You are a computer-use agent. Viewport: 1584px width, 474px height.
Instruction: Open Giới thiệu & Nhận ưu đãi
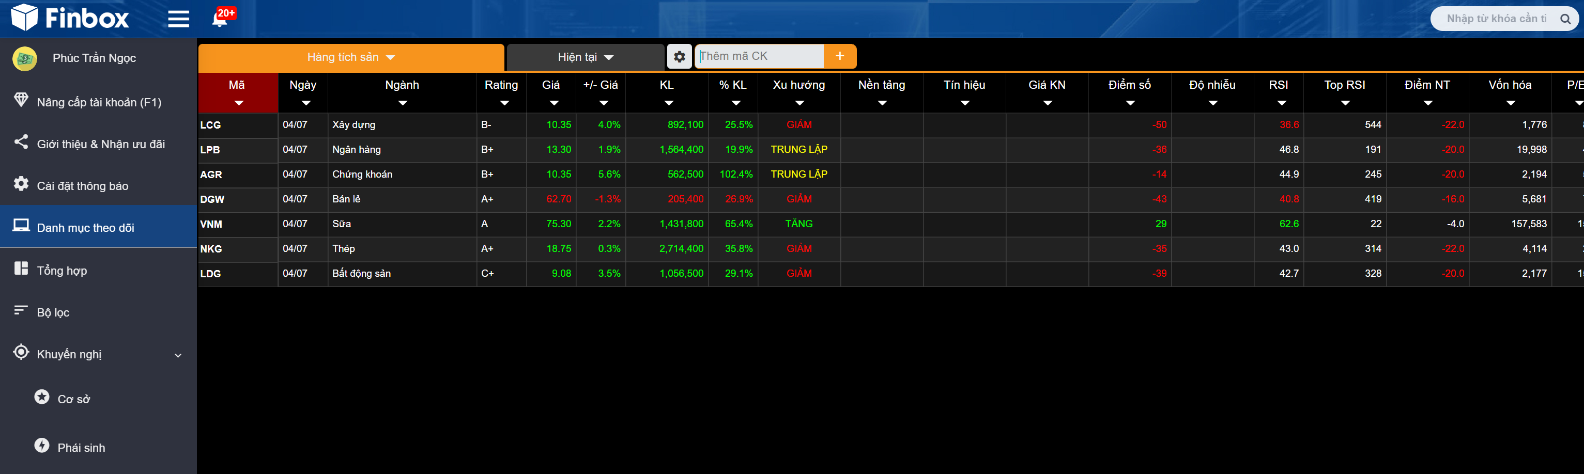(x=100, y=144)
